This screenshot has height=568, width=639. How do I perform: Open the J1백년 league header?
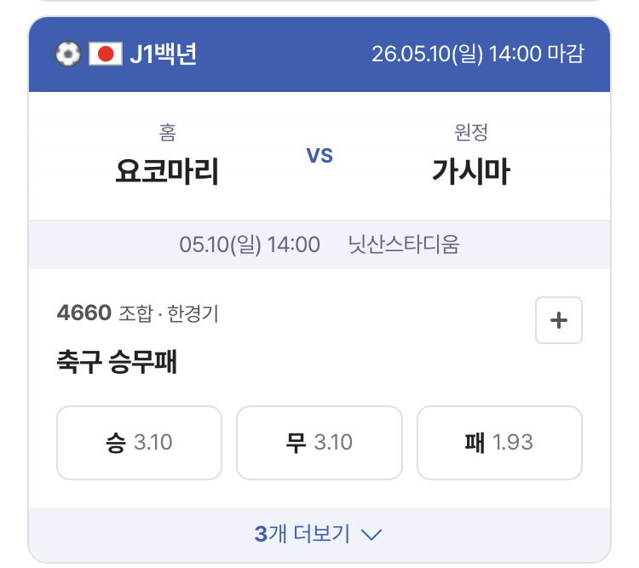164,54
